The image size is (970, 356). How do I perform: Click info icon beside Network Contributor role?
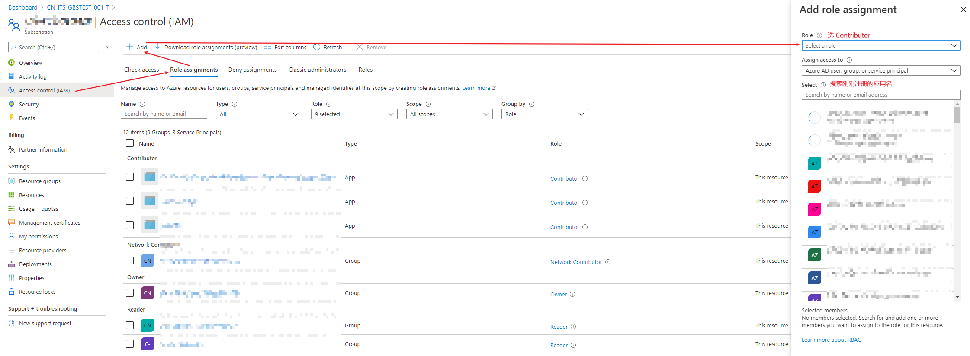pyautogui.click(x=608, y=262)
